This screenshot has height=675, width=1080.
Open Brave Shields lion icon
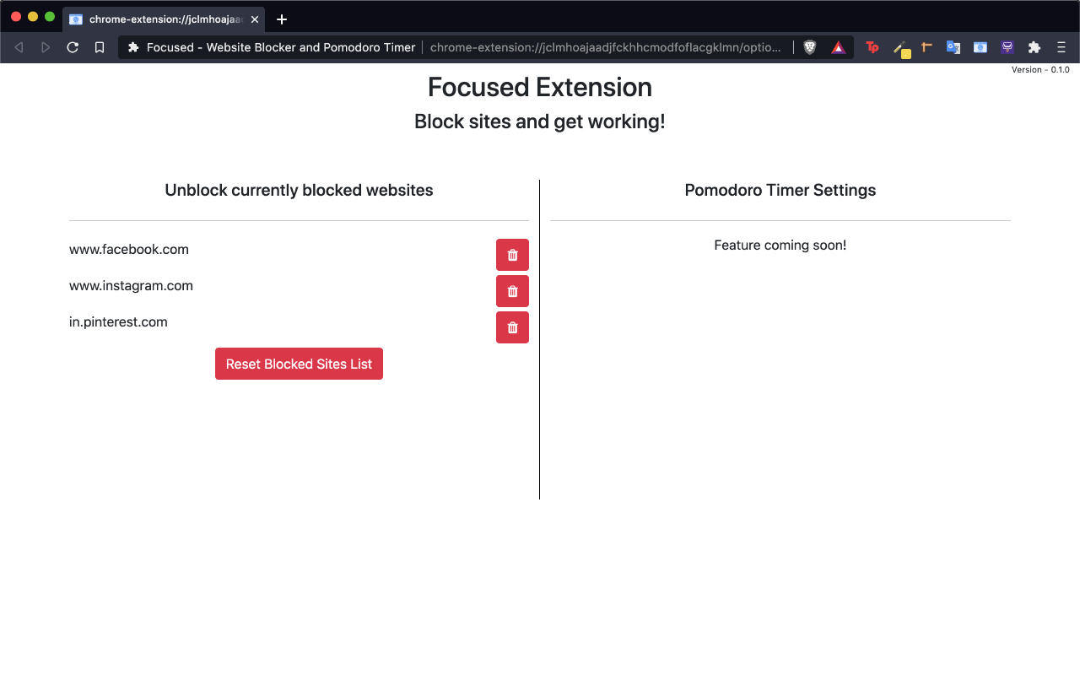(810, 47)
